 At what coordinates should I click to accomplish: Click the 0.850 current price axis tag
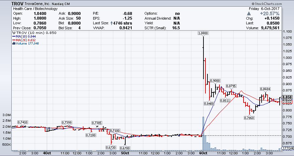(287, 97)
